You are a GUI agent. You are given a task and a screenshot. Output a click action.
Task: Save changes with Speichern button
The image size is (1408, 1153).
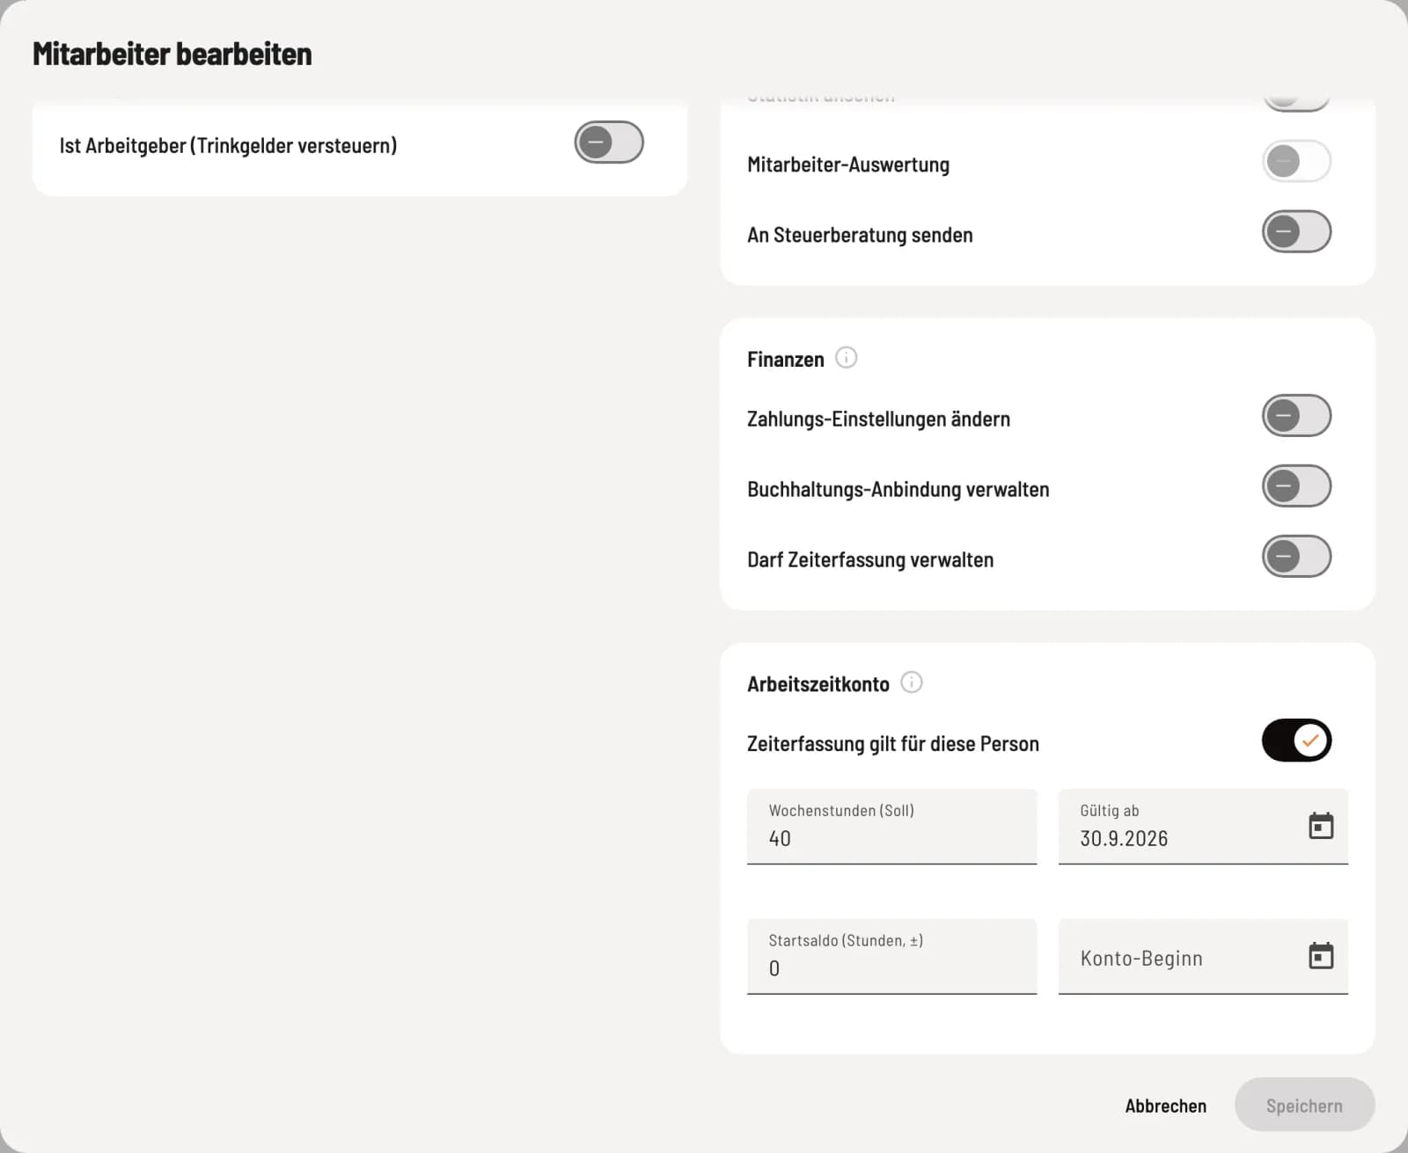pyautogui.click(x=1304, y=1105)
